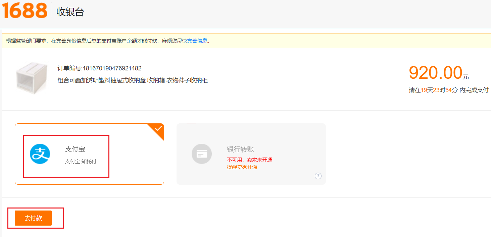Click the gray bank card icon

coord(202,154)
